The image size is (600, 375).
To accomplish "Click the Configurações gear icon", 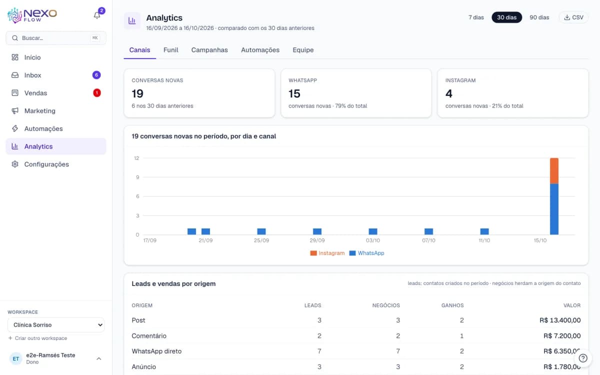I will click(x=15, y=164).
